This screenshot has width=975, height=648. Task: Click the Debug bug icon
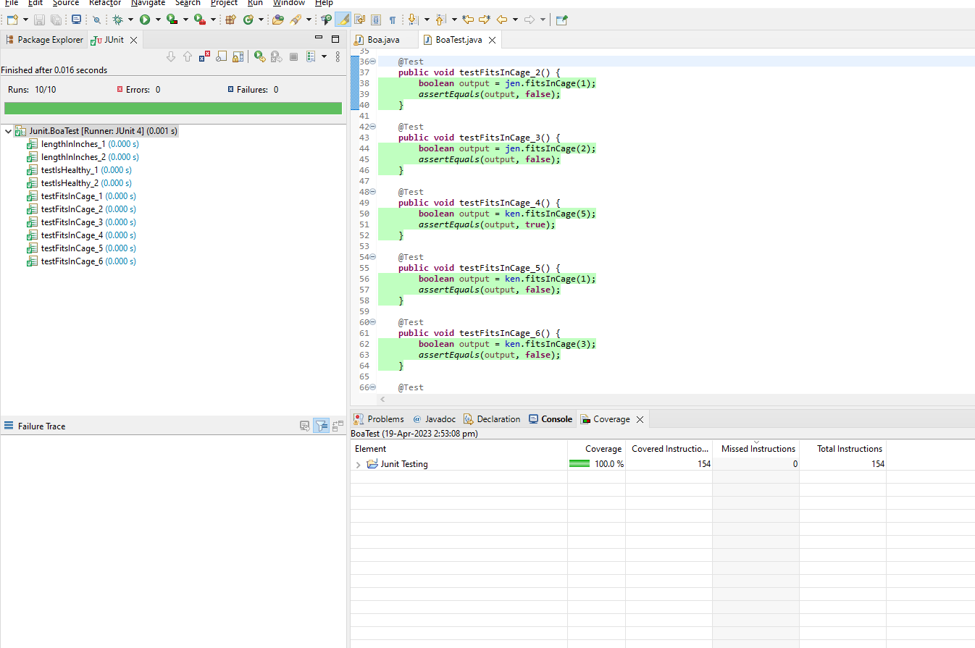pyautogui.click(x=117, y=20)
